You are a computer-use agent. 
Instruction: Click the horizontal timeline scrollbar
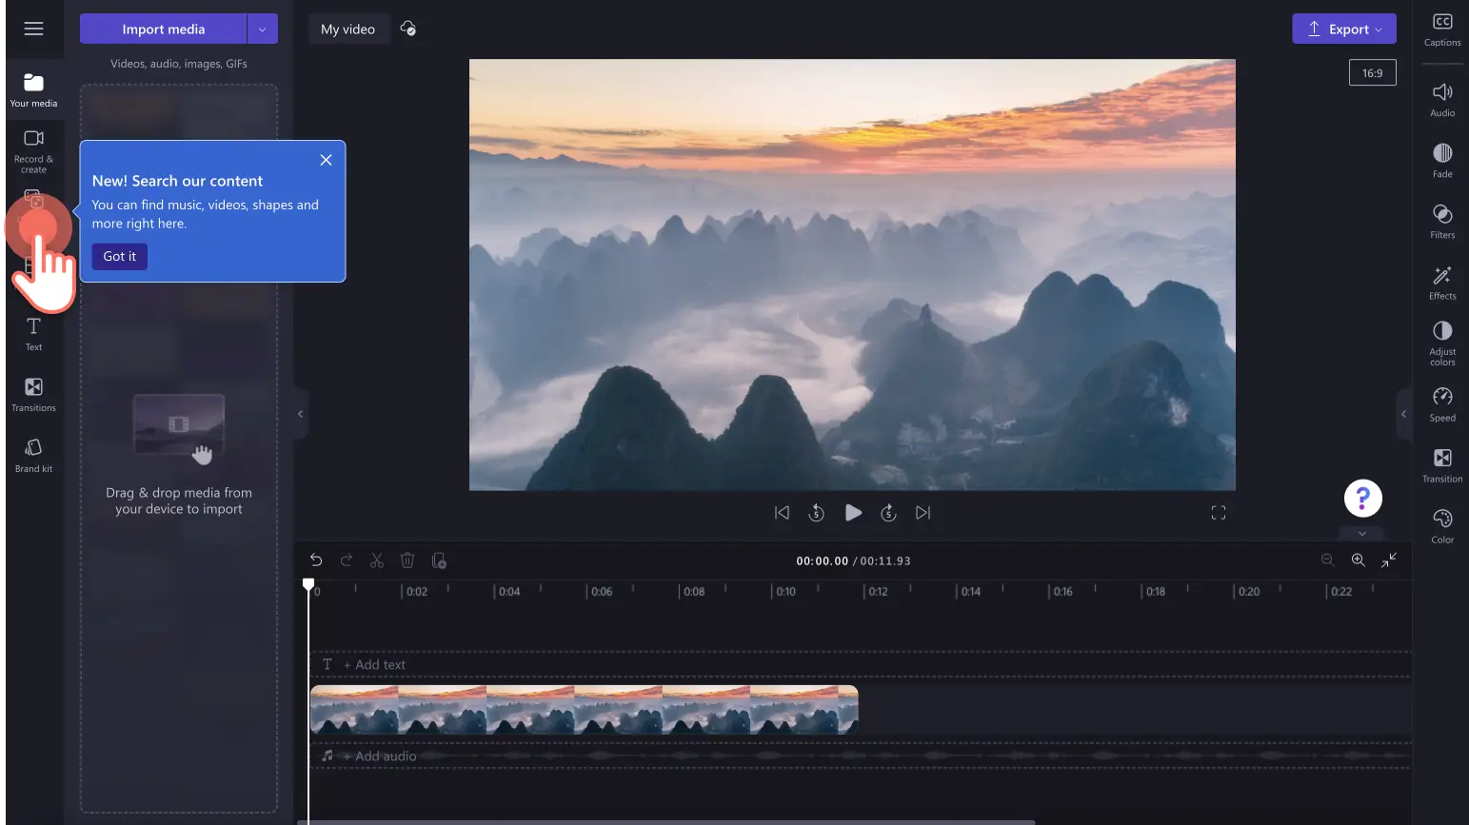[665, 821]
